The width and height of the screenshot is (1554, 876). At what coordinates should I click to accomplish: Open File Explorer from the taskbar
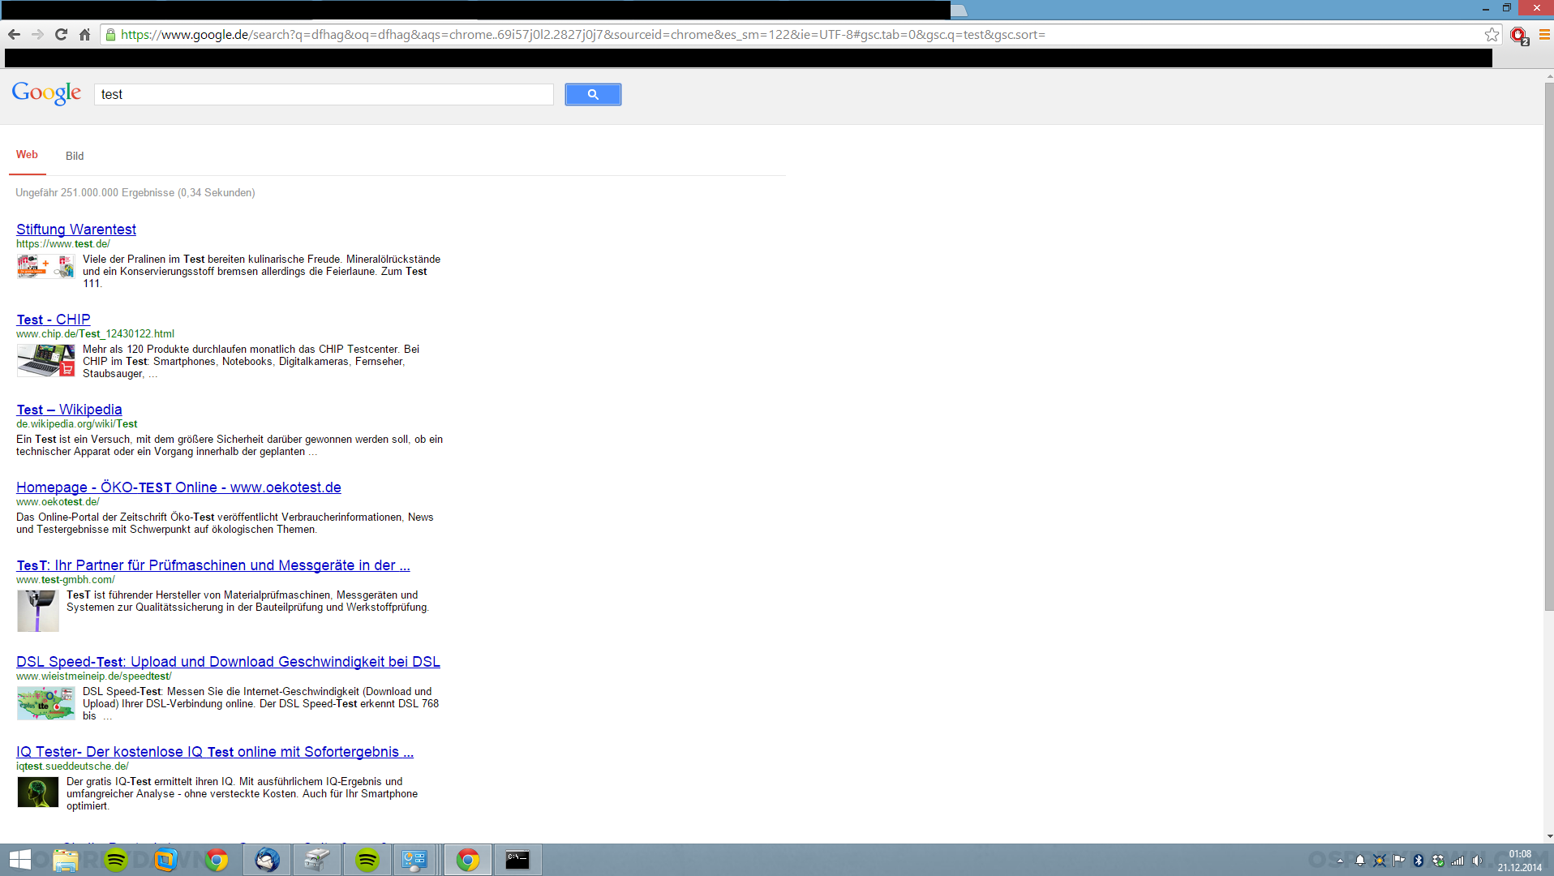click(66, 860)
